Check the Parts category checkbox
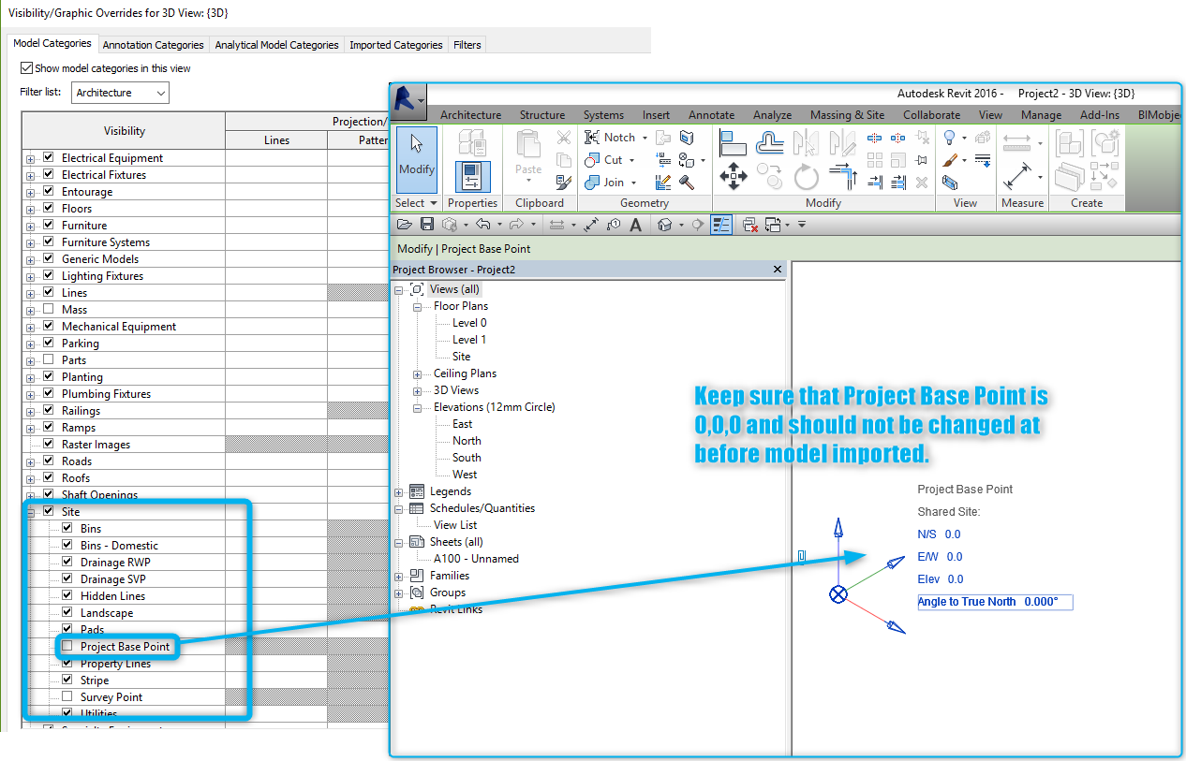 coord(49,359)
